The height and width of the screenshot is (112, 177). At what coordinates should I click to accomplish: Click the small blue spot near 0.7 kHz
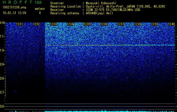coord(16,92)
